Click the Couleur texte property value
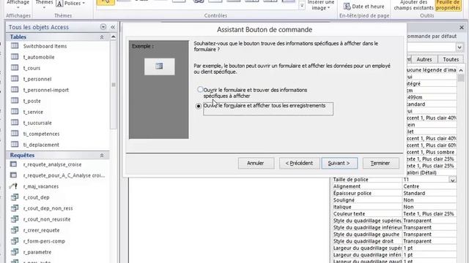 pos(429,214)
